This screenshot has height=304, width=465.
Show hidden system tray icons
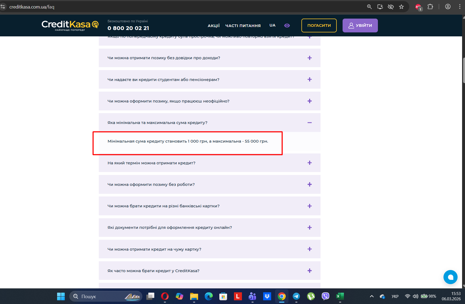[x=372, y=296]
